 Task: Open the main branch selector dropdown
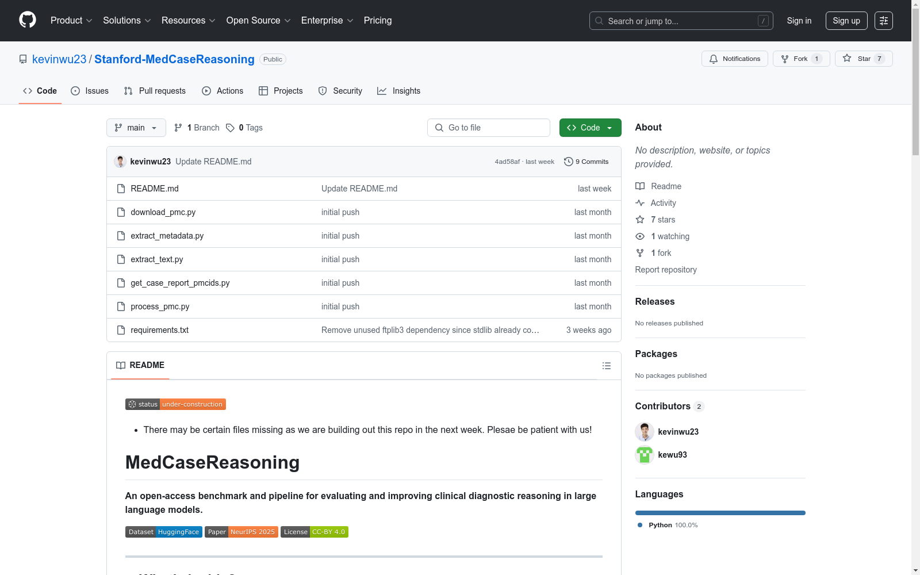136,128
